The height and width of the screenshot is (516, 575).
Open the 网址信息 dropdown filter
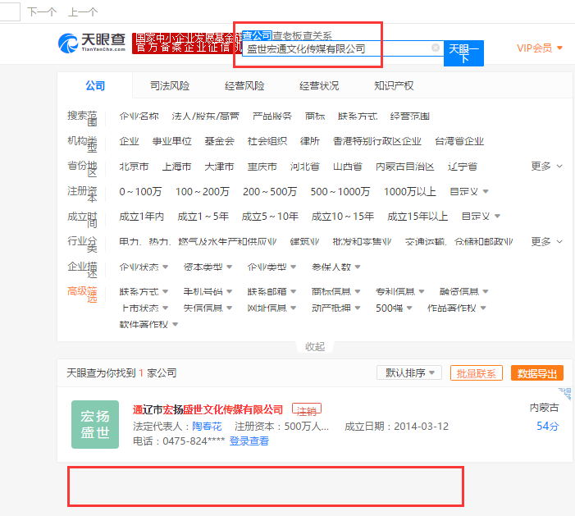click(272, 308)
